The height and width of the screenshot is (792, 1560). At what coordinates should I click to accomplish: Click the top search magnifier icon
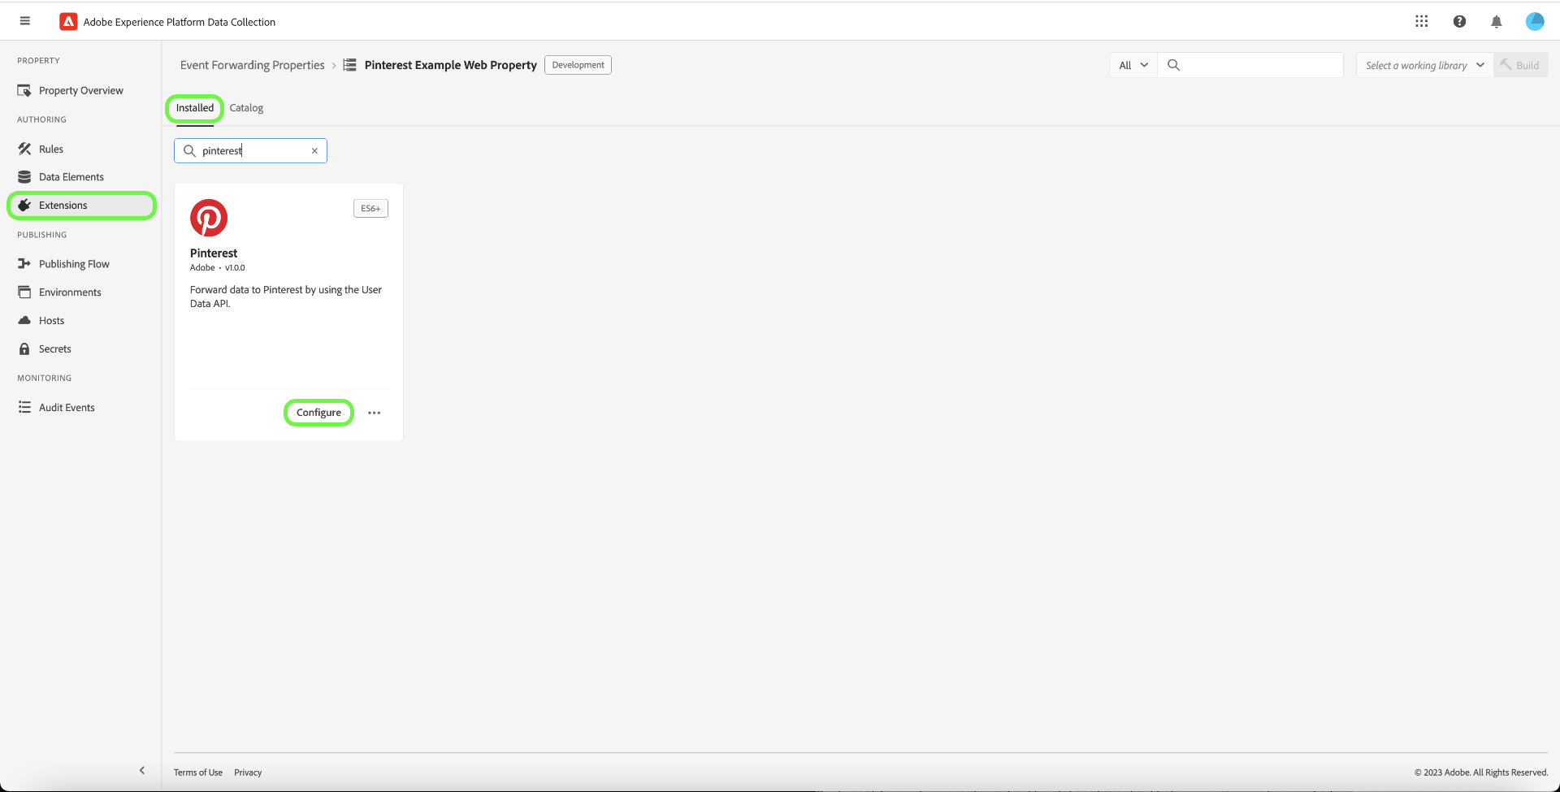(x=1173, y=65)
